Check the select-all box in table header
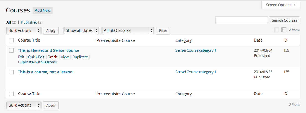The image size is (306, 113). click(x=11, y=40)
